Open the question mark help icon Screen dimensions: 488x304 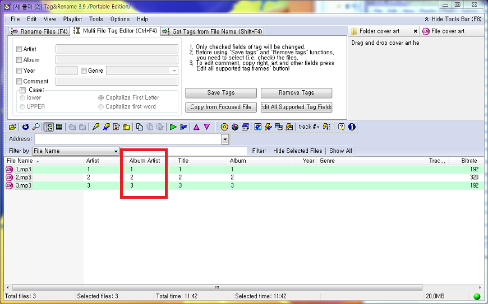click(342, 127)
